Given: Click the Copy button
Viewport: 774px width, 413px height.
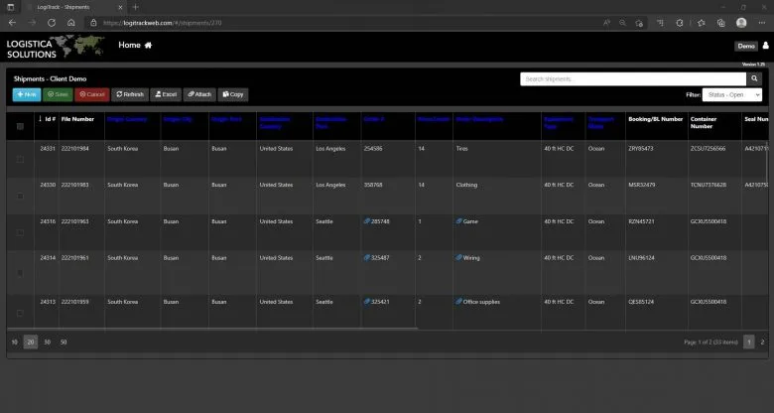Looking at the screenshot, I should pyautogui.click(x=233, y=95).
